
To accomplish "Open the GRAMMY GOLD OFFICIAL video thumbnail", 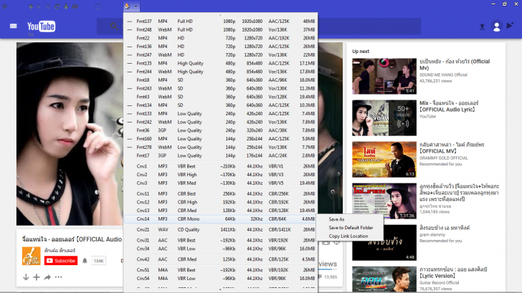I will point(384,159).
